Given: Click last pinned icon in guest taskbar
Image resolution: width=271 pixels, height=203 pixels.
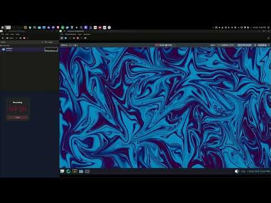Looking at the screenshot, I should (87, 171).
